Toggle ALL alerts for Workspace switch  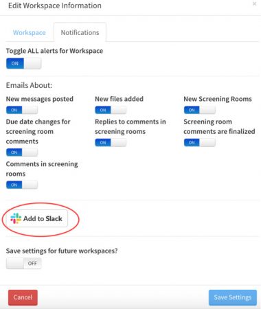[24, 63]
